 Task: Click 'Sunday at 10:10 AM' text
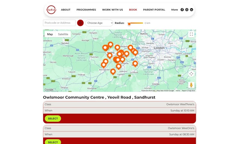click(182, 110)
